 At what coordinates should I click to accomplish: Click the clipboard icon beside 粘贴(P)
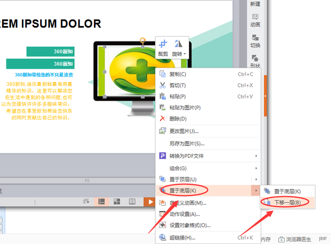(x=162, y=96)
